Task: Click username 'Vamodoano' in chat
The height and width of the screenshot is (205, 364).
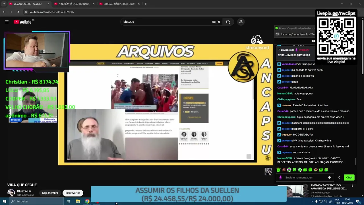Action: pyautogui.click(x=289, y=64)
